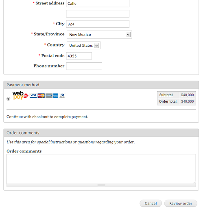Click the State/Province dropdown arrow
Screen dimensions: 201x211
point(128,35)
